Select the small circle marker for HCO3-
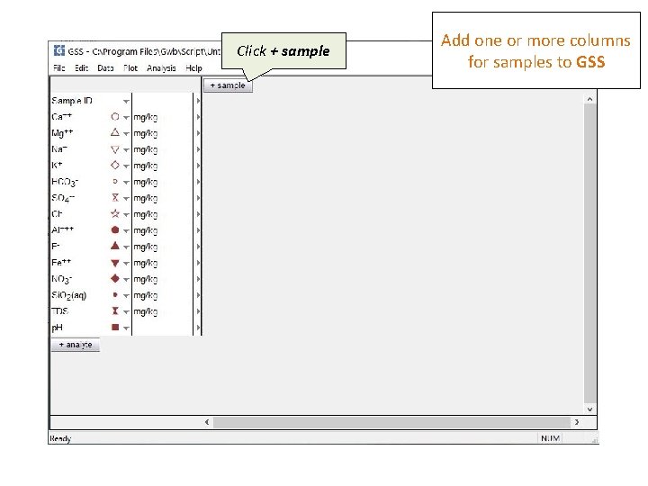The height and width of the screenshot is (486, 648). [x=115, y=182]
